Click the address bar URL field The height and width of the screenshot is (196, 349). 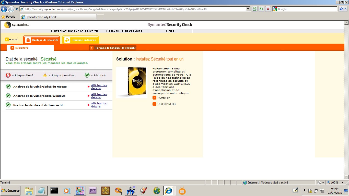133,9
